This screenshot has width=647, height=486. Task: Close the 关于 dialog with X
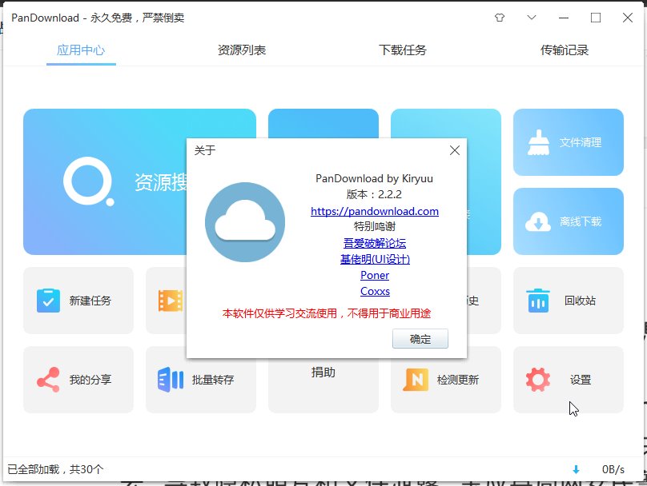(x=455, y=150)
